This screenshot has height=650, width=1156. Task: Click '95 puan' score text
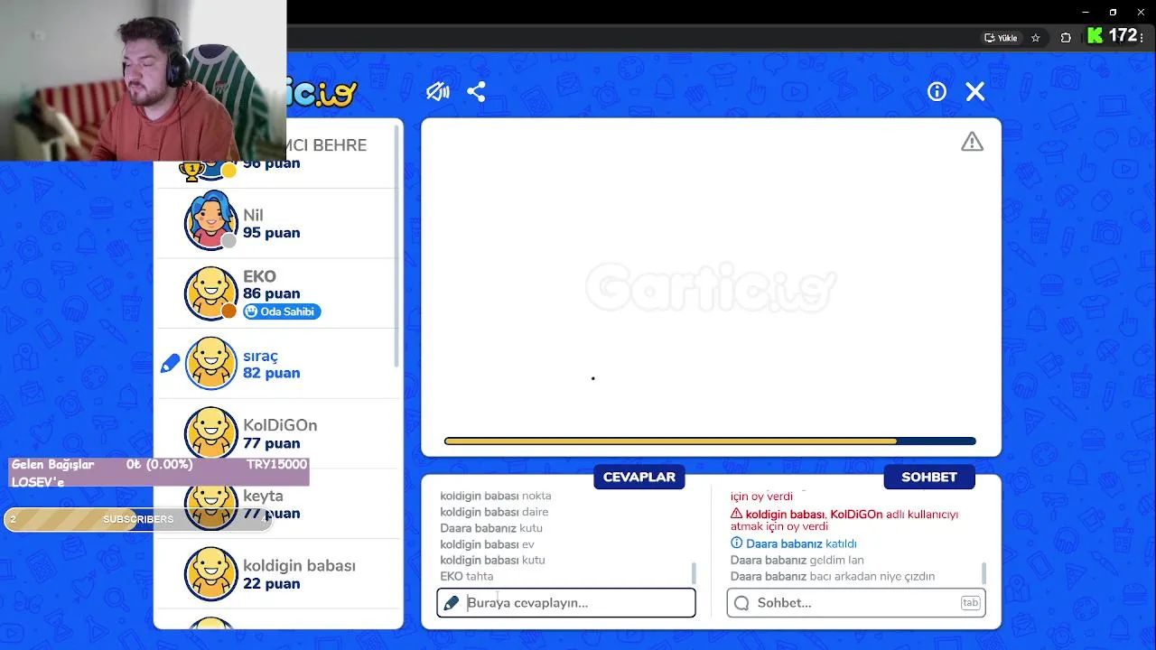point(271,233)
